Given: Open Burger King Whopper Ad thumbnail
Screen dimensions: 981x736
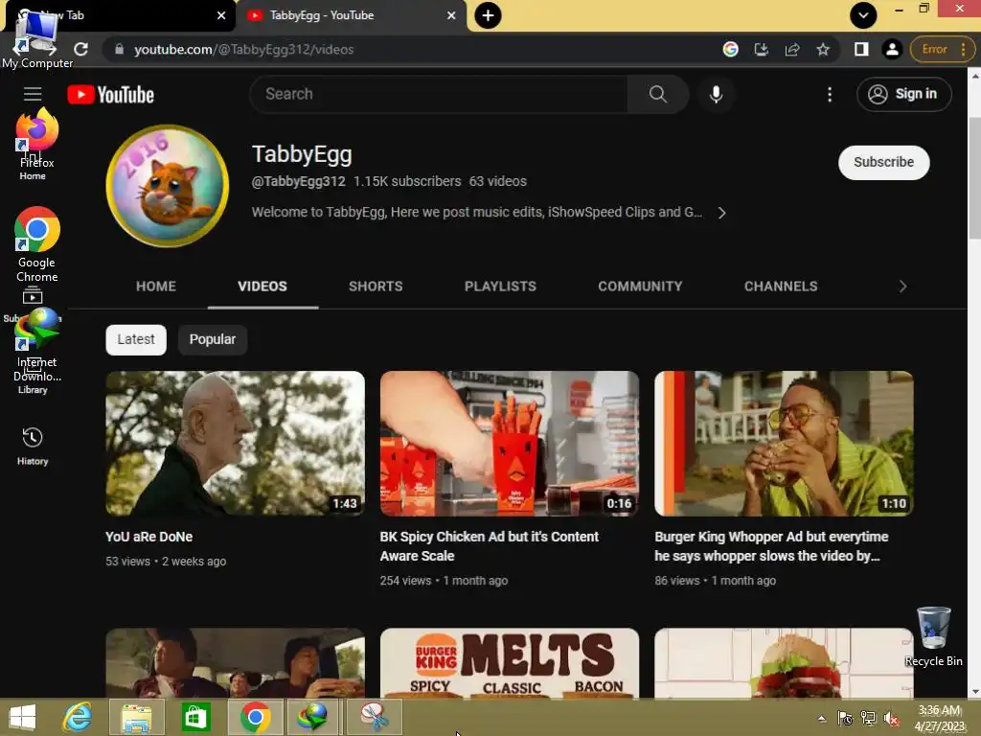Looking at the screenshot, I should tap(784, 443).
